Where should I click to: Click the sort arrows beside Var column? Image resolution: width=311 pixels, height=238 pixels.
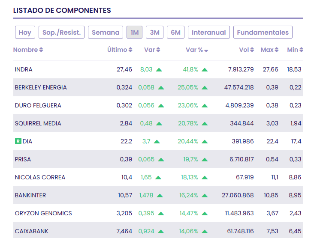(158, 50)
